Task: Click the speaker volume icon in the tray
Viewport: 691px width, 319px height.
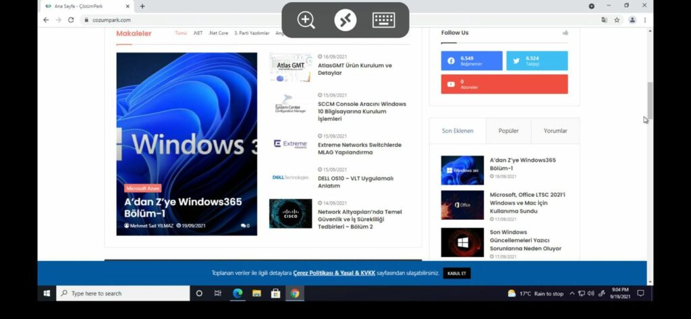Action: tap(591, 293)
